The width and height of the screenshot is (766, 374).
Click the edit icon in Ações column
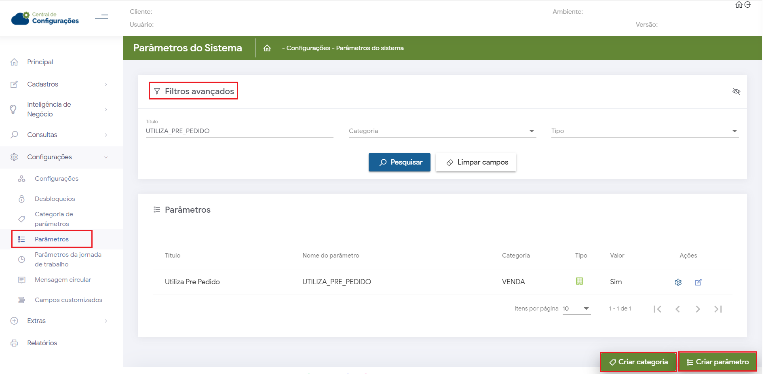(698, 282)
